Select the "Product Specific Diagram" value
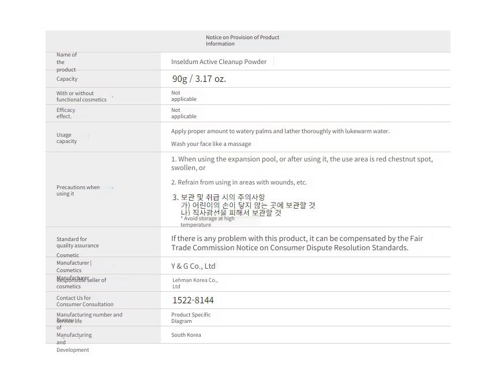Screen dimensions: 496x380 click(191, 318)
